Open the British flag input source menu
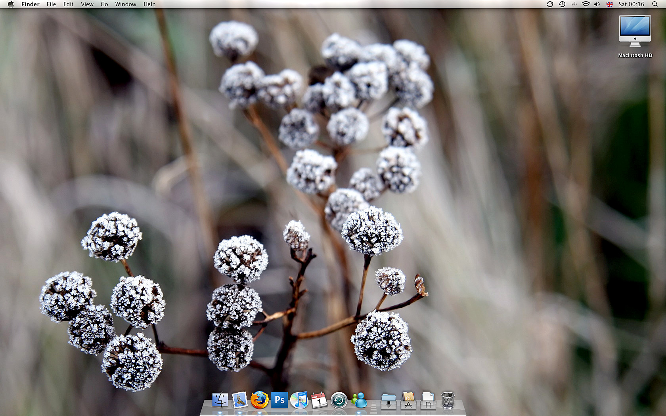This screenshot has height=416, width=666. click(x=609, y=4)
